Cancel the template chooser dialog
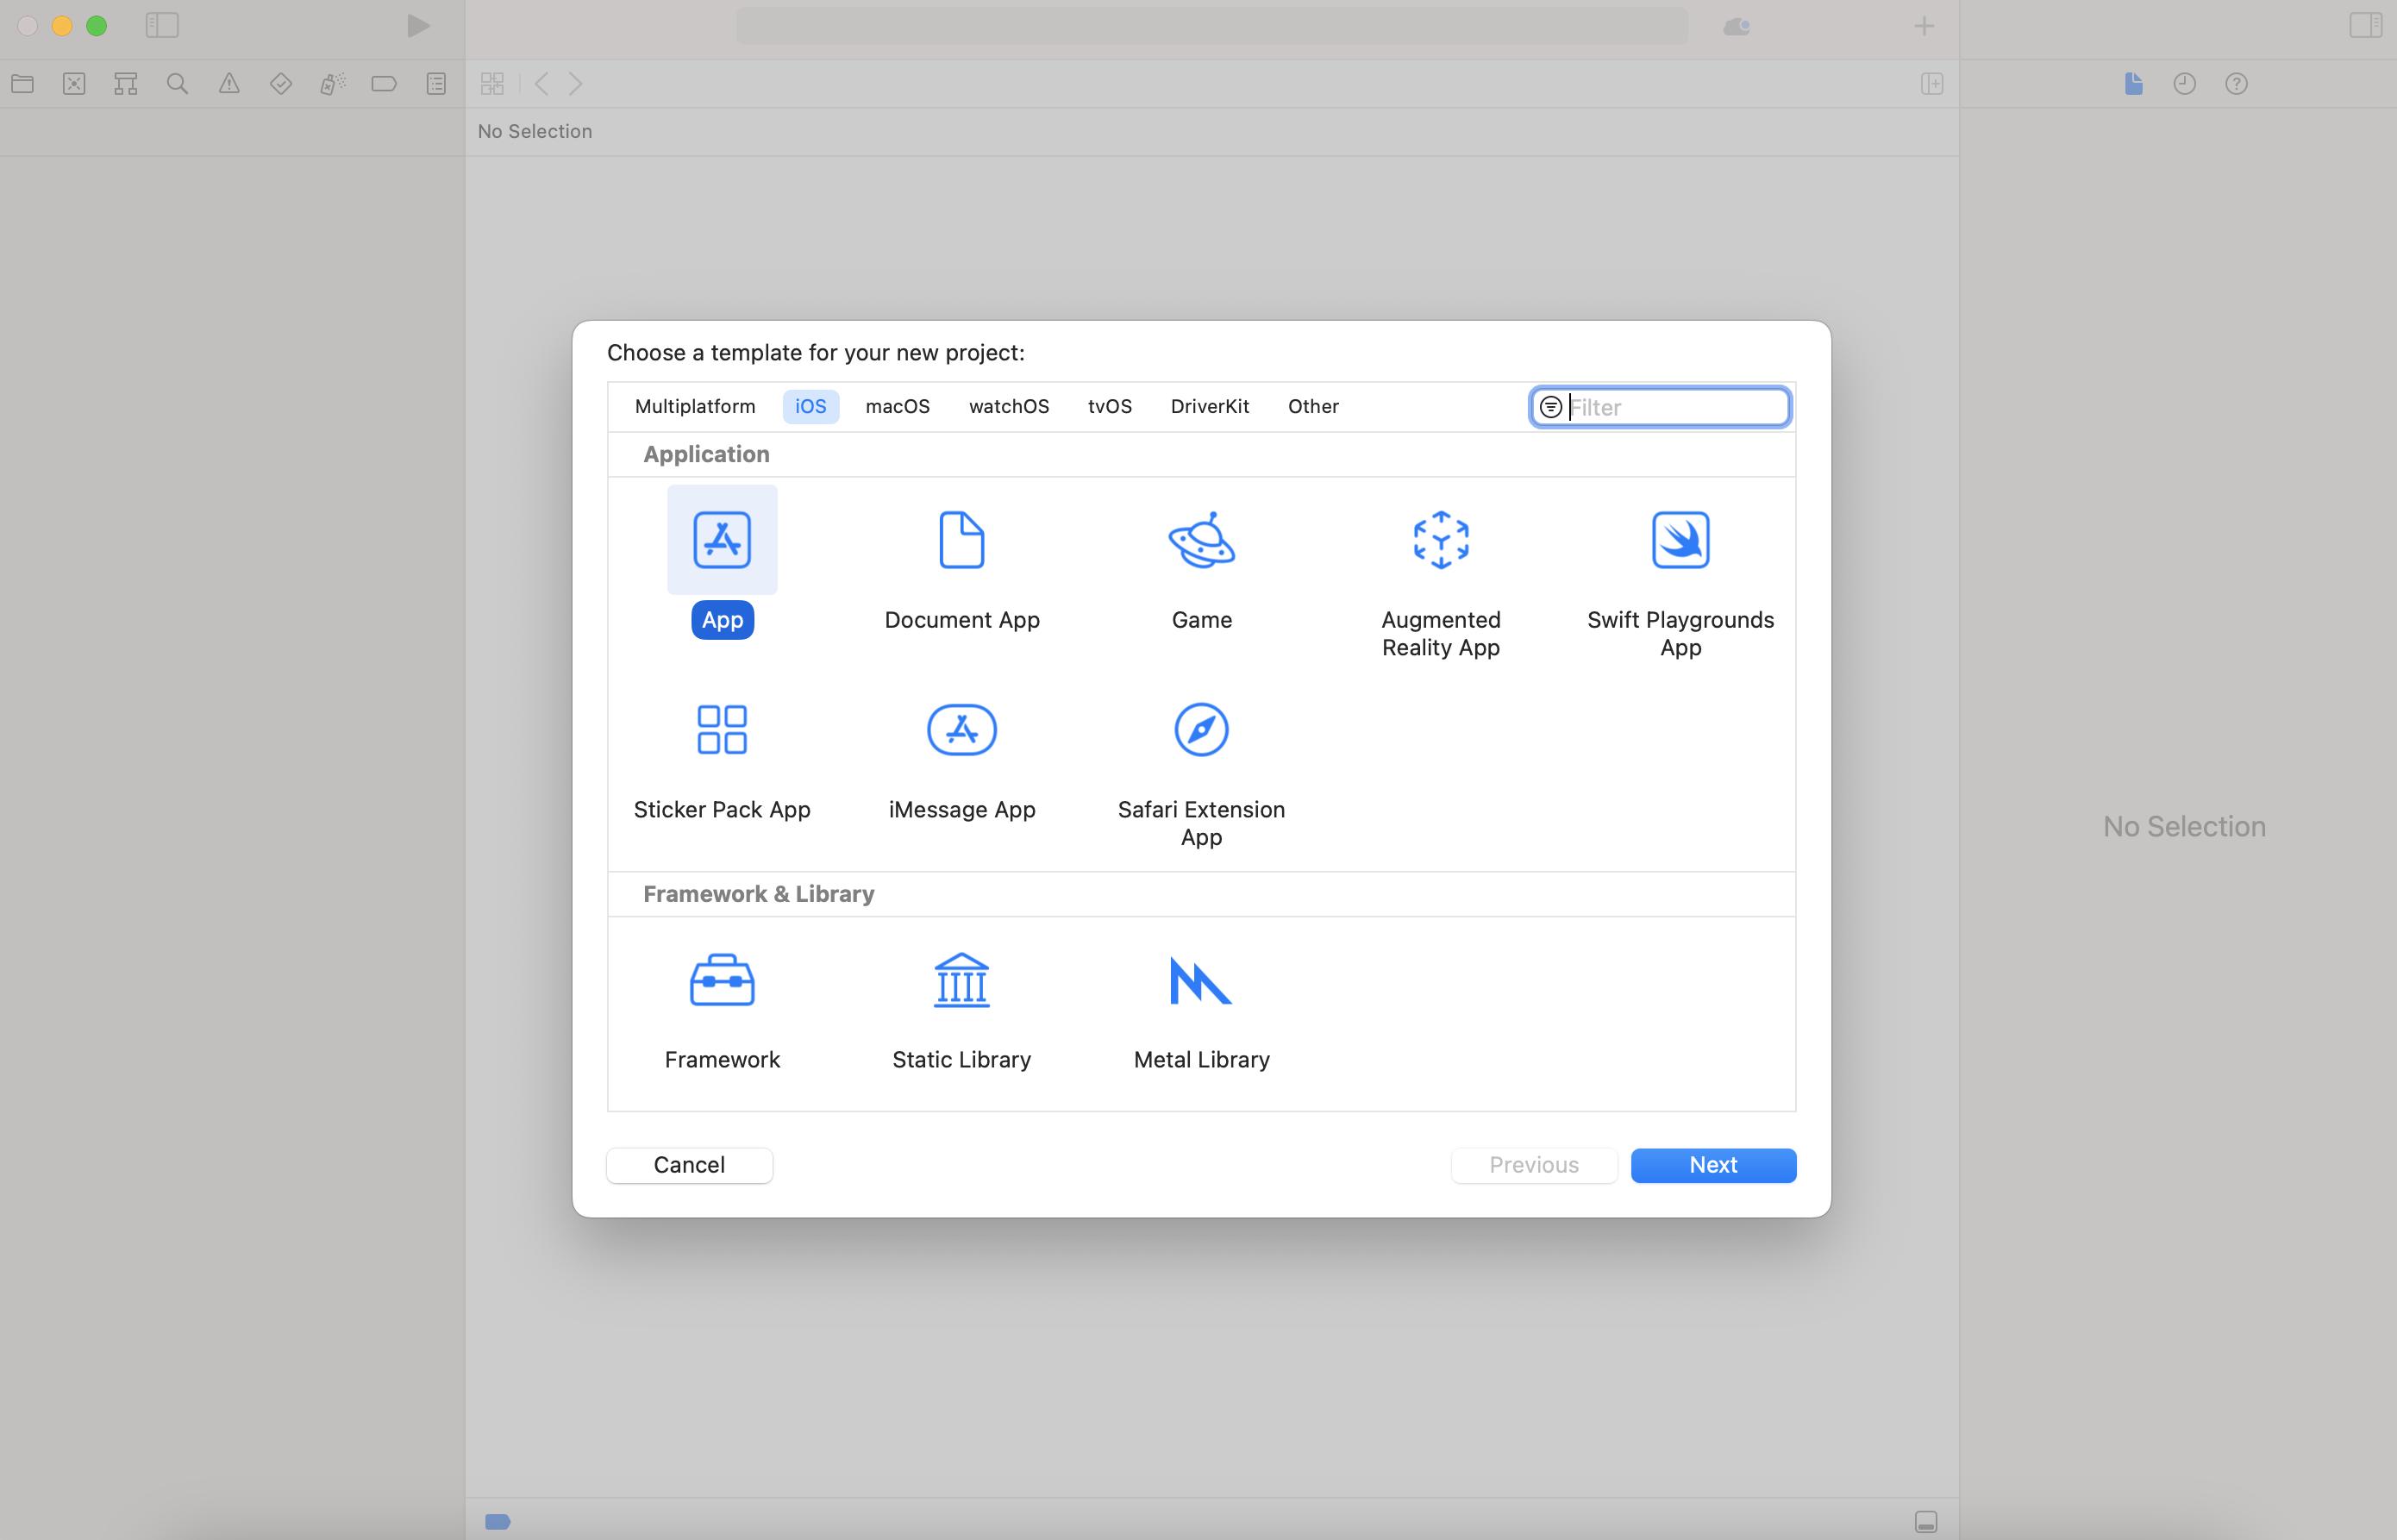 click(689, 1164)
